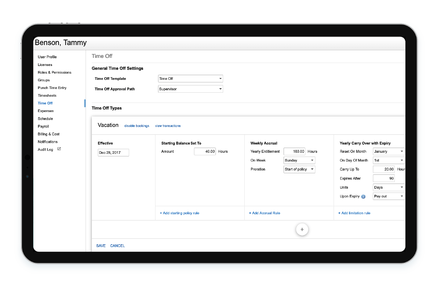Go to Licenses in the sidebar
The height and width of the screenshot is (293, 439).
45,65
